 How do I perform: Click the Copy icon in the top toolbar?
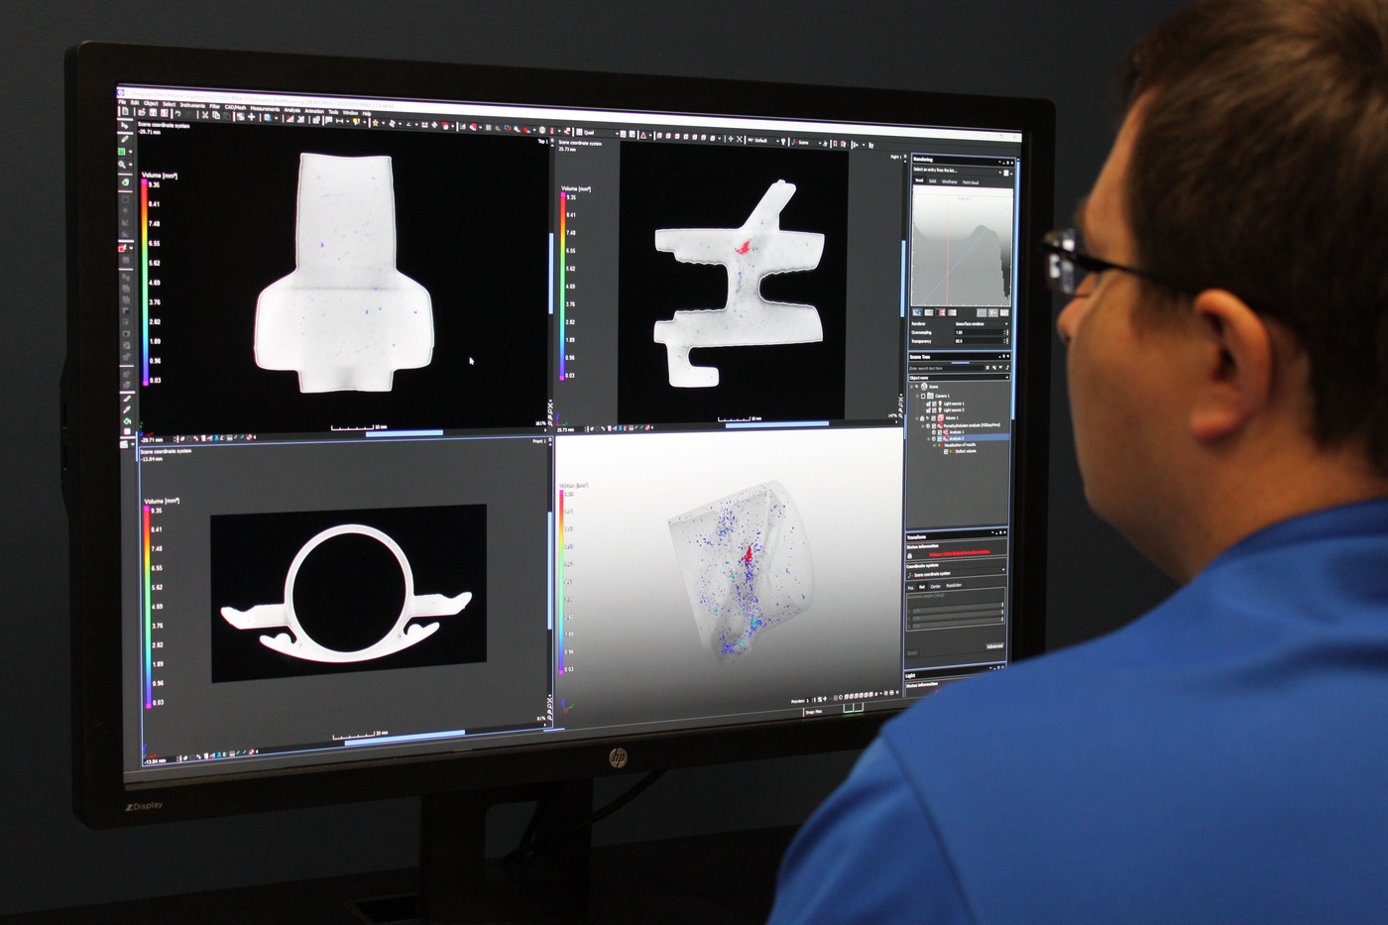[x=216, y=114]
